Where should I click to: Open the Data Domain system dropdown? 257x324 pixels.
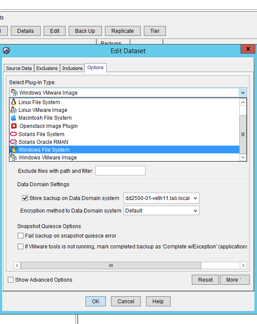tap(195, 198)
